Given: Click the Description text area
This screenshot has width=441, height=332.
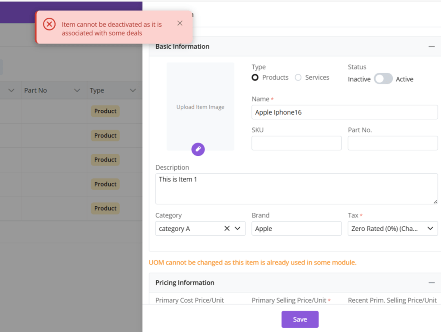Looking at the screenshot, I should (296, 189).
